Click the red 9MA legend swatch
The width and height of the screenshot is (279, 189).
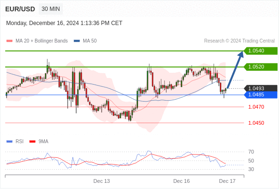tap(32, 142)
